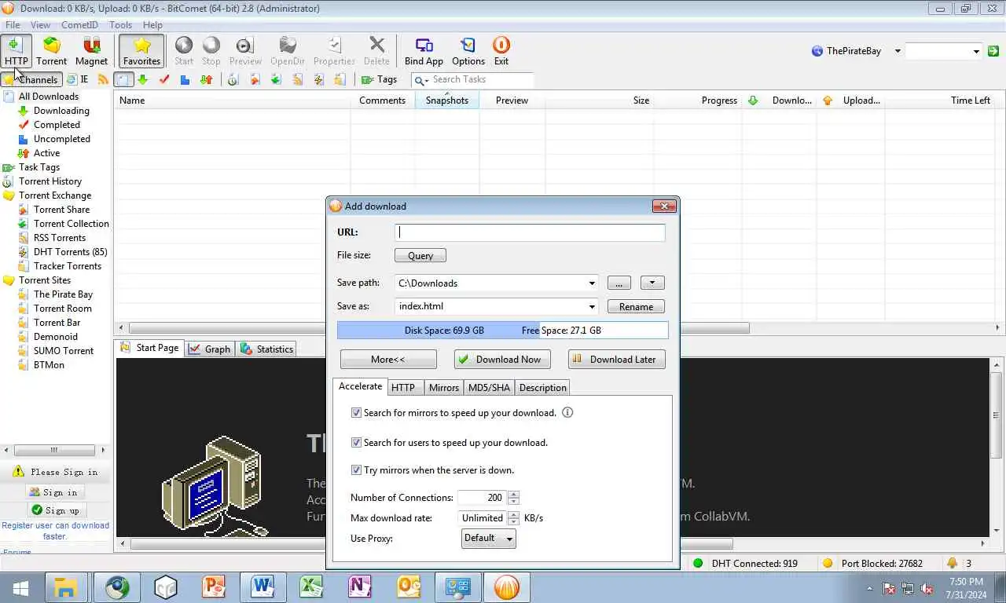Click the Download Later button
This screenshot has width=1006, height=603.
pos(617,360)
